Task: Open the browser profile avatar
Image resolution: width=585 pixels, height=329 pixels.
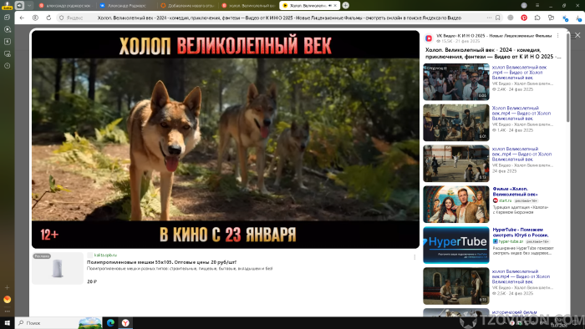Action: click(524, 5)
